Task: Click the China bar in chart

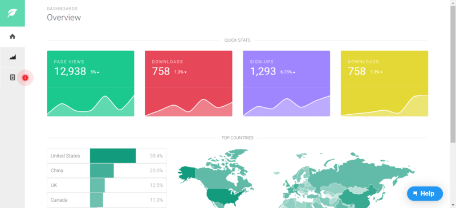Action: click(102, 170)
